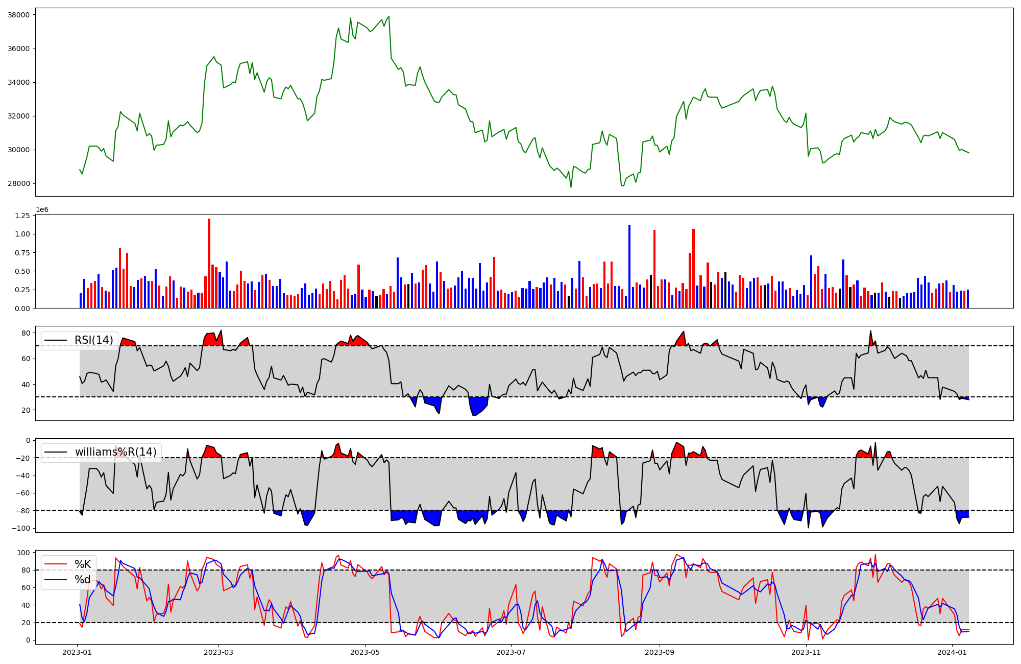Click the 28000 price axis tick label
Viewport: 1021px width, 664px height.
[x=18, y=183]
